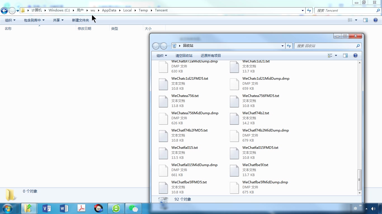382x214 pixels.
Task: Select WeChatfa015FMD5.txt file icon
Action: pyautogui.click(x=234, y=153)
